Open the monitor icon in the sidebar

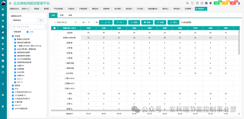point(3,15)
